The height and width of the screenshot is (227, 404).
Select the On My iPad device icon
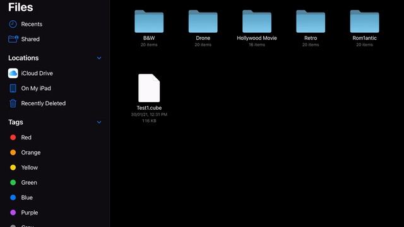(x=13, y=88)
